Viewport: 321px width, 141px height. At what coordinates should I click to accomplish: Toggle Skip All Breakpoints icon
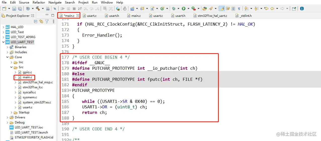coord(55,9)
